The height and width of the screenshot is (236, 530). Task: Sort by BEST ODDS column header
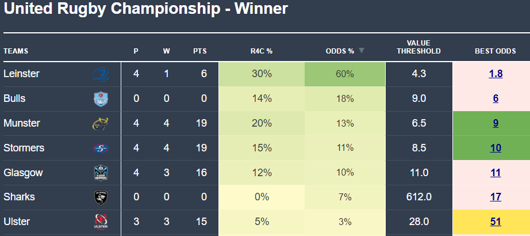495,51
